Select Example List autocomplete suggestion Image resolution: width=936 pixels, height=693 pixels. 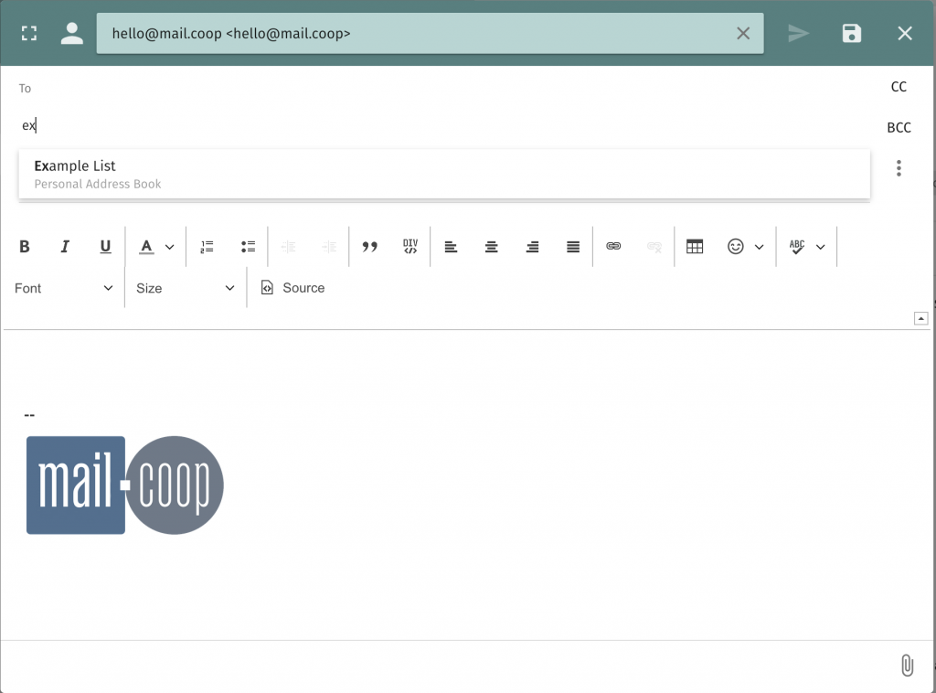pyautogui.click(x=444, y=174)
